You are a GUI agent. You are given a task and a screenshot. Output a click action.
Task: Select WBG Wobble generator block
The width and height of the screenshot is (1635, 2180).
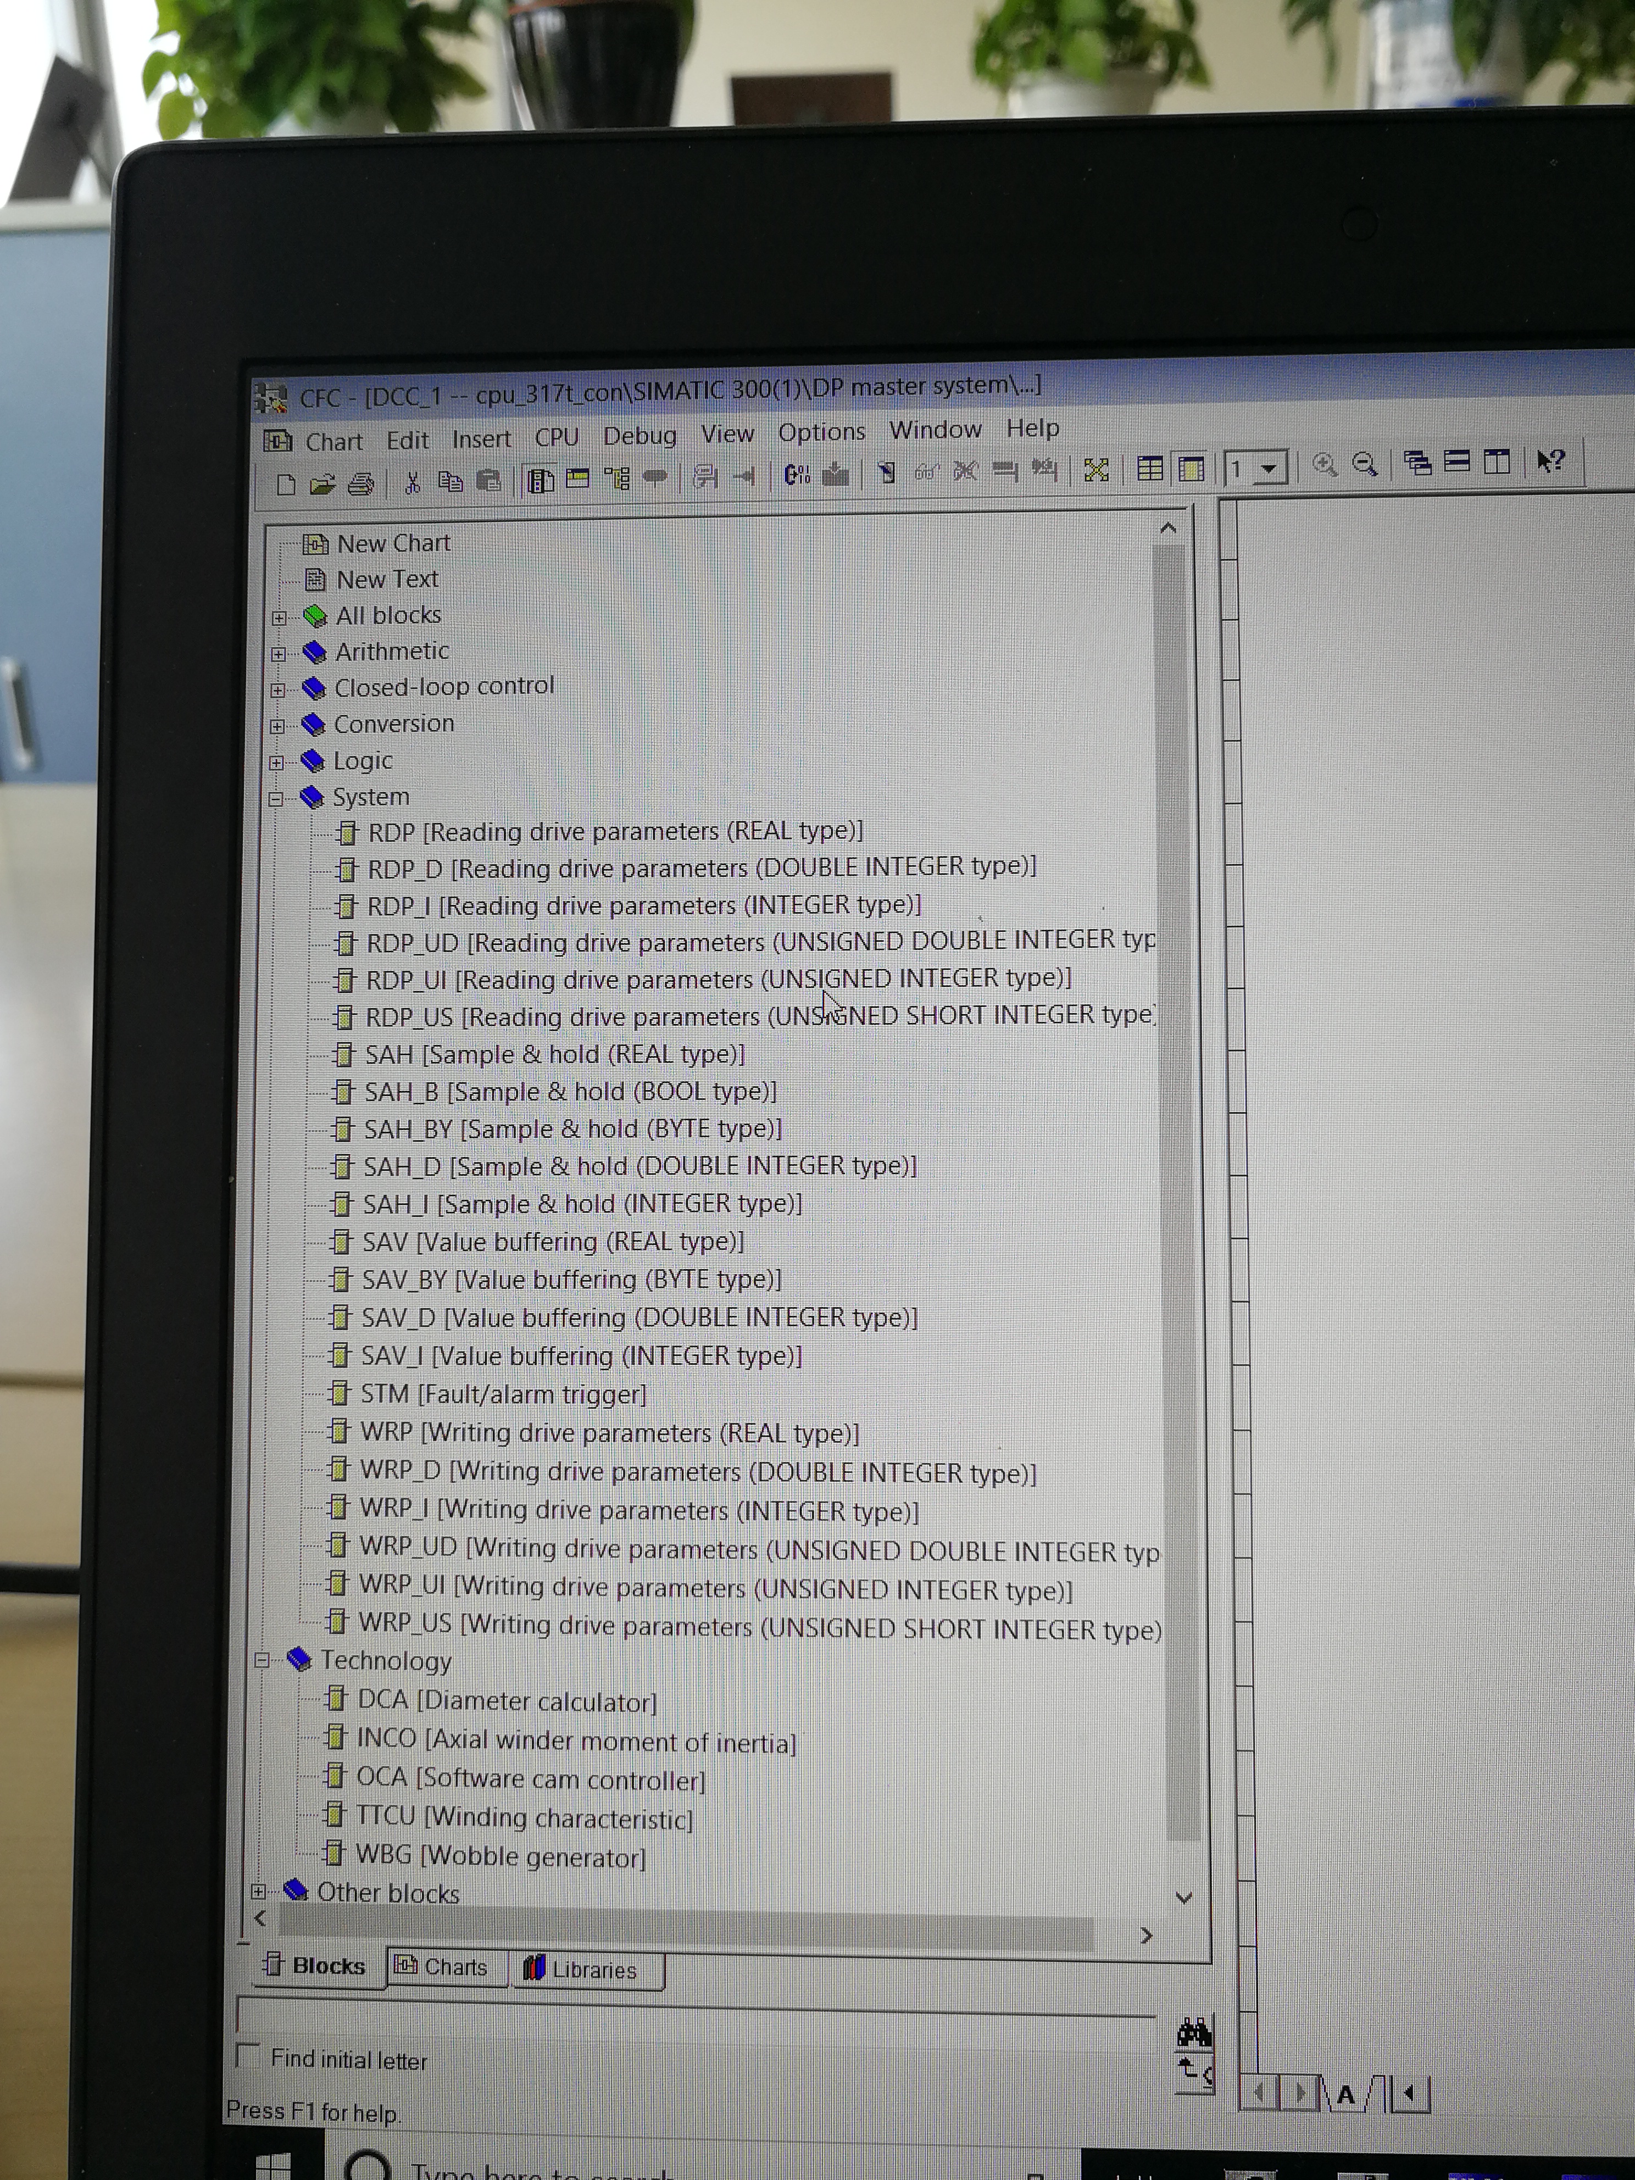pos(499,1857)
